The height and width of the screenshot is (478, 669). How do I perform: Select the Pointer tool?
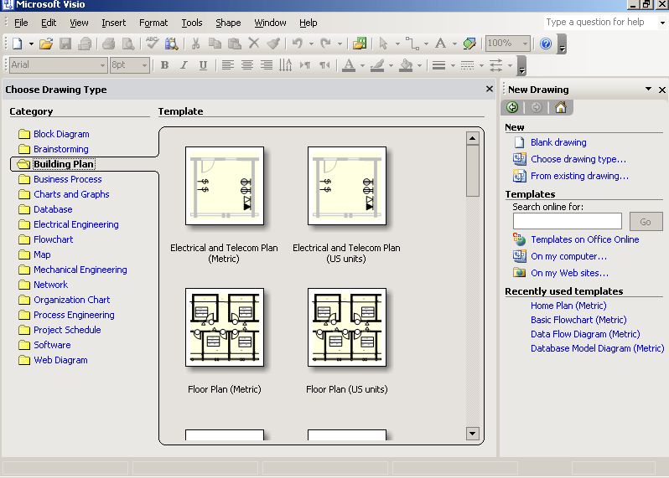point(383,44)
